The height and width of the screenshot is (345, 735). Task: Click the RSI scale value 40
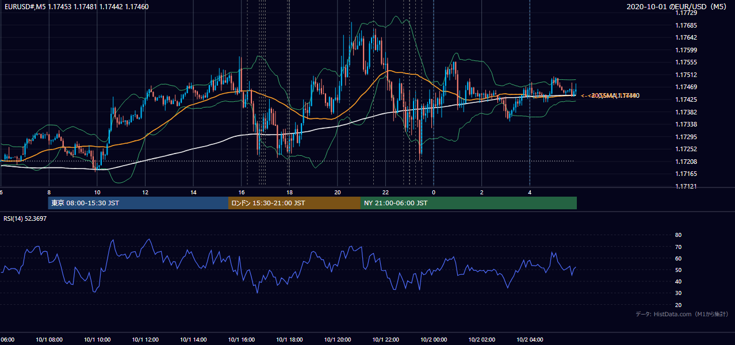tap(678, 281)
